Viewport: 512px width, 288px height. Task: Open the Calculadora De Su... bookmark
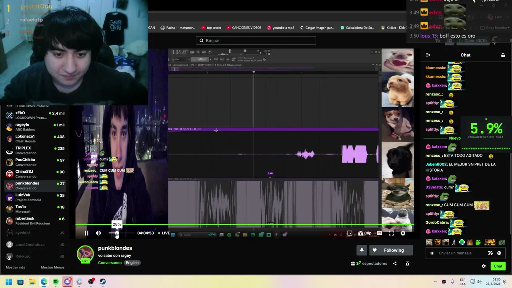357,28
